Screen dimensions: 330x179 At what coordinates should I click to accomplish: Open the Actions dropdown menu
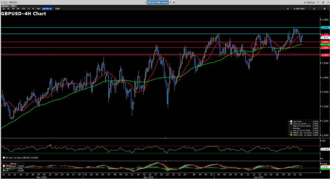point(5,6)
